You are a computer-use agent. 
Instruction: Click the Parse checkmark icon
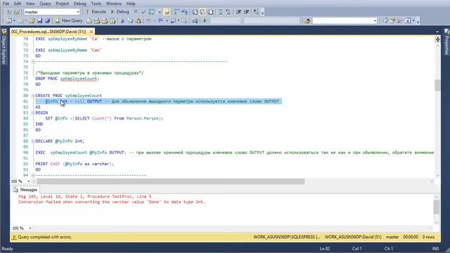click(143, 12)
